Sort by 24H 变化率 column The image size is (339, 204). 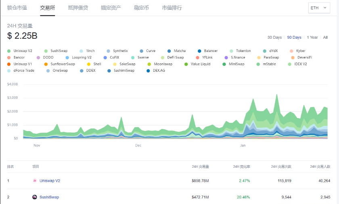tap(241, 167)
